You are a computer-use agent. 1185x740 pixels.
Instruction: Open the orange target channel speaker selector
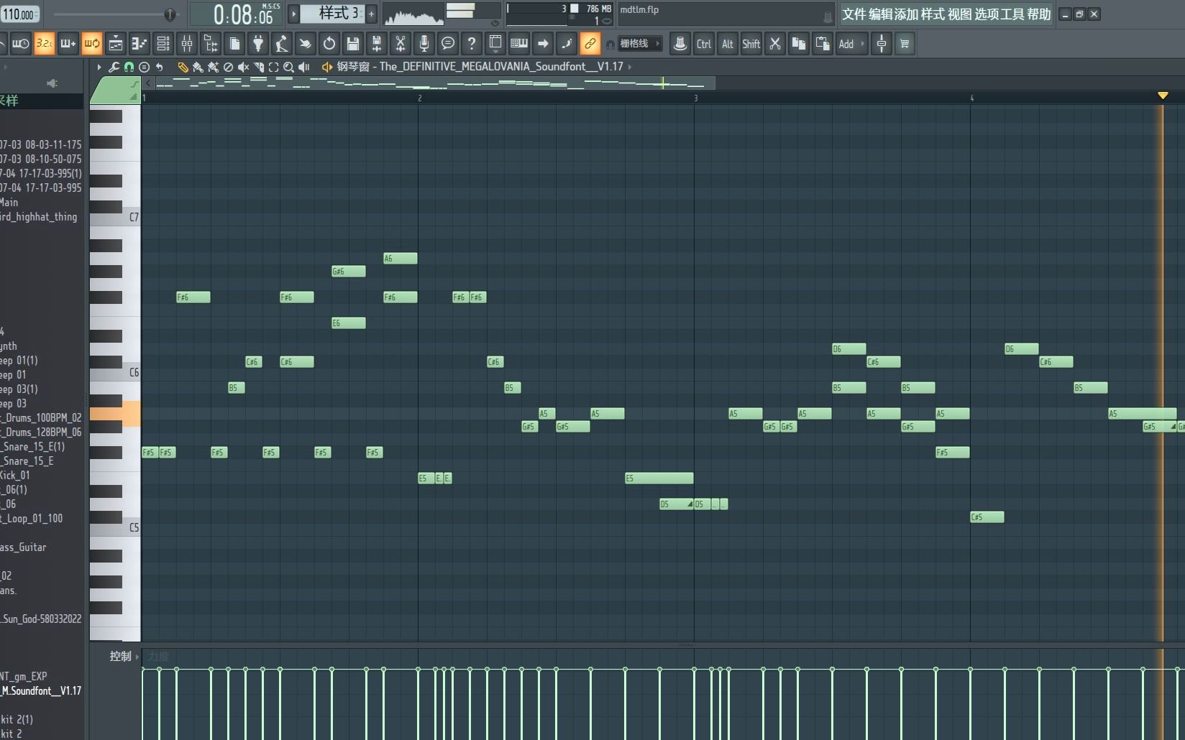(327, 67)
